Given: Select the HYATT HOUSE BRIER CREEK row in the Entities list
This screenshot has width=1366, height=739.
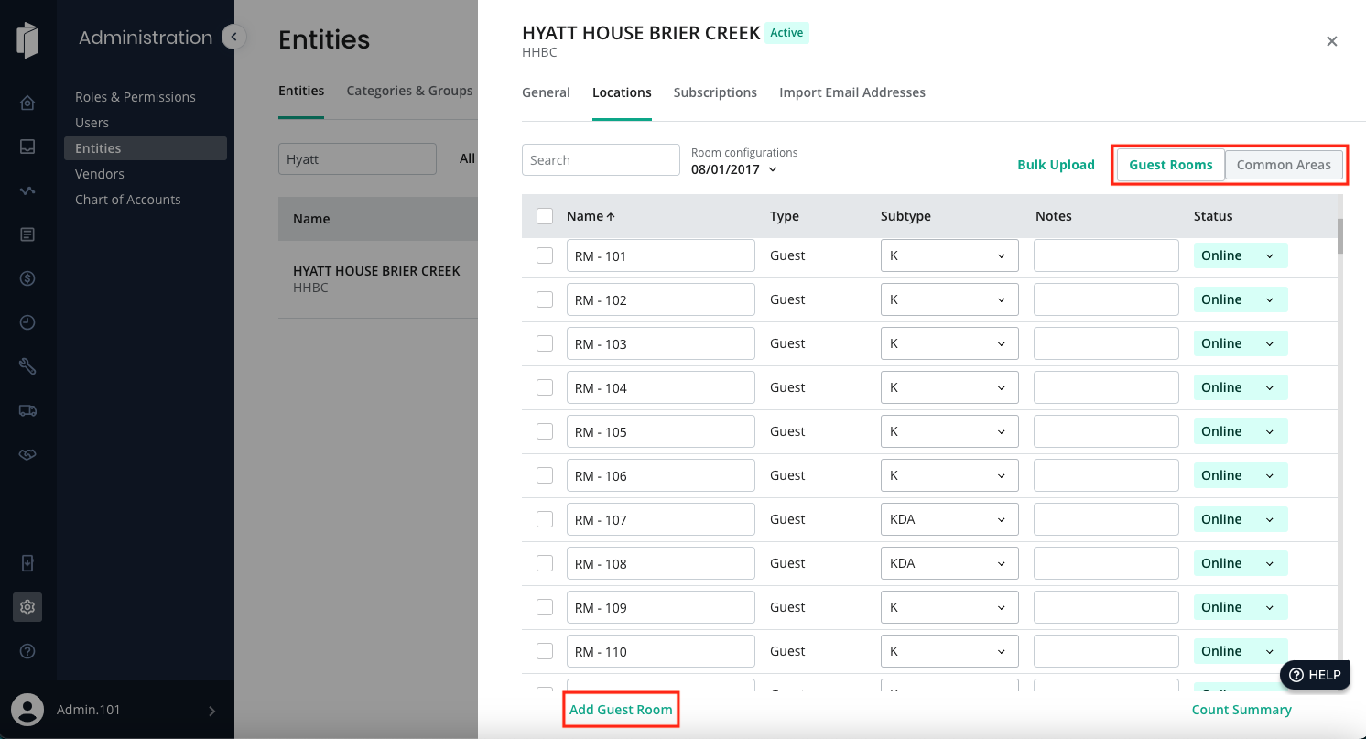Looking at the screenshot, I should [x=378, y=278].
